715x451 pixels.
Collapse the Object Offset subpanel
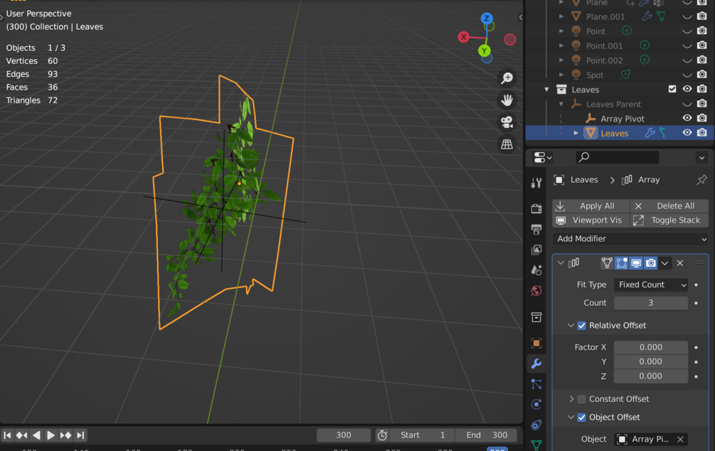571,418
